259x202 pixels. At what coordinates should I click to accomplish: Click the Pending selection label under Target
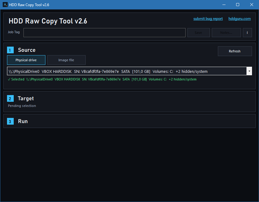[x=22, y=106]
